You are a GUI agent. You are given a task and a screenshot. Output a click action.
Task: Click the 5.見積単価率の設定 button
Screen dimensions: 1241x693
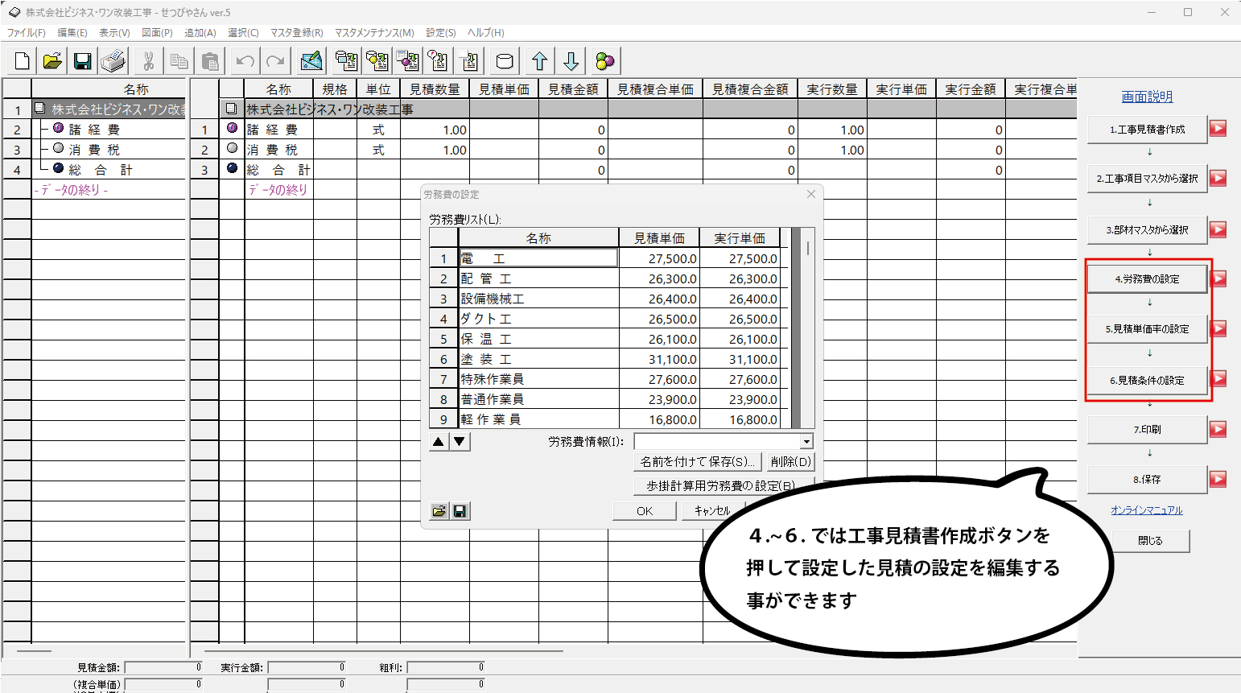point(1147,328)
